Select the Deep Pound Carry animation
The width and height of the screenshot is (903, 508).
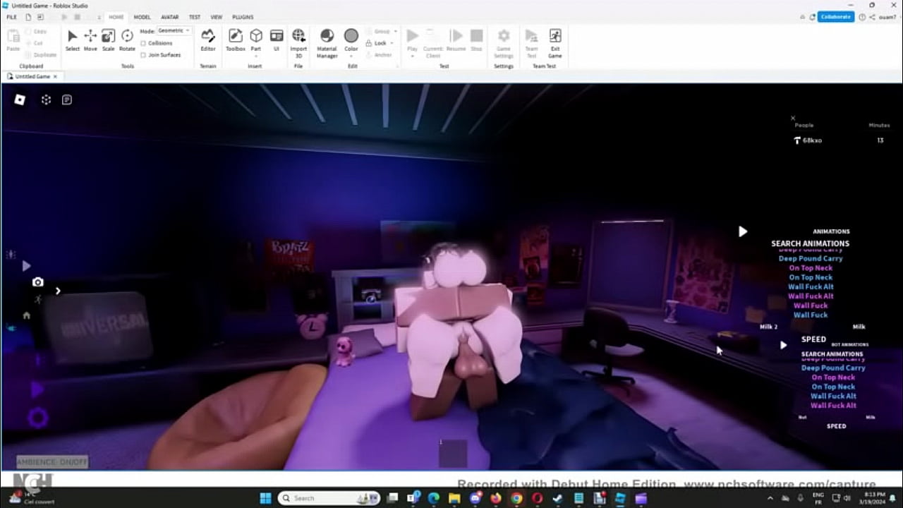coord(811,258)
